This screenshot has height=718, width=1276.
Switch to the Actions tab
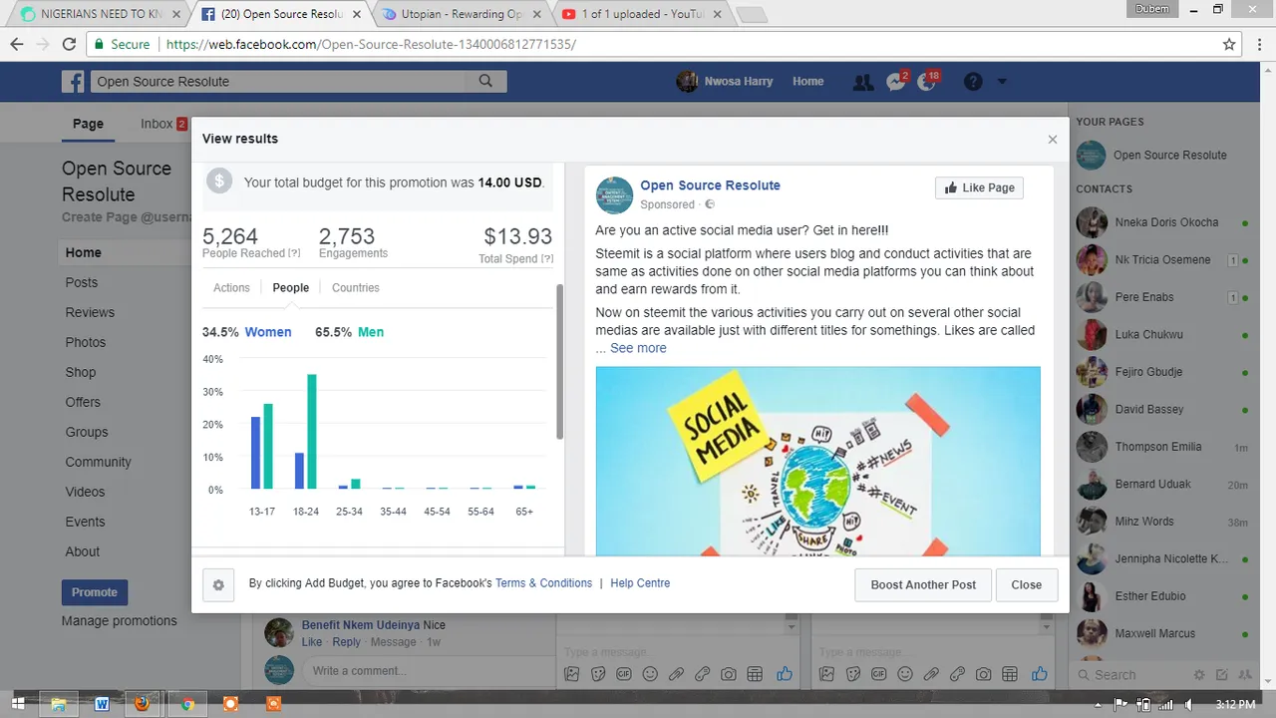pos(231,288)
